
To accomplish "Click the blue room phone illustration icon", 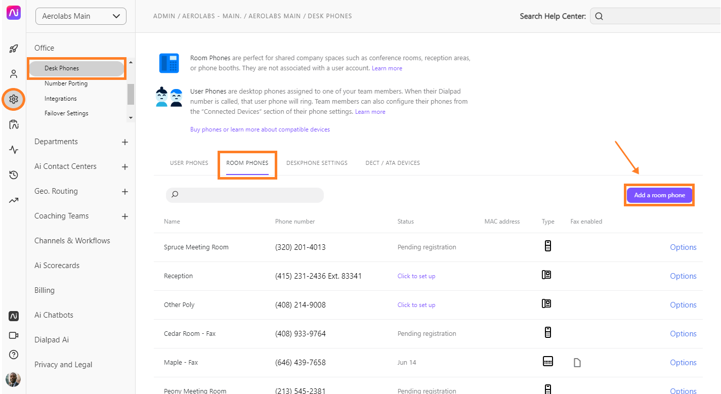I will click(x=169, y=63).
